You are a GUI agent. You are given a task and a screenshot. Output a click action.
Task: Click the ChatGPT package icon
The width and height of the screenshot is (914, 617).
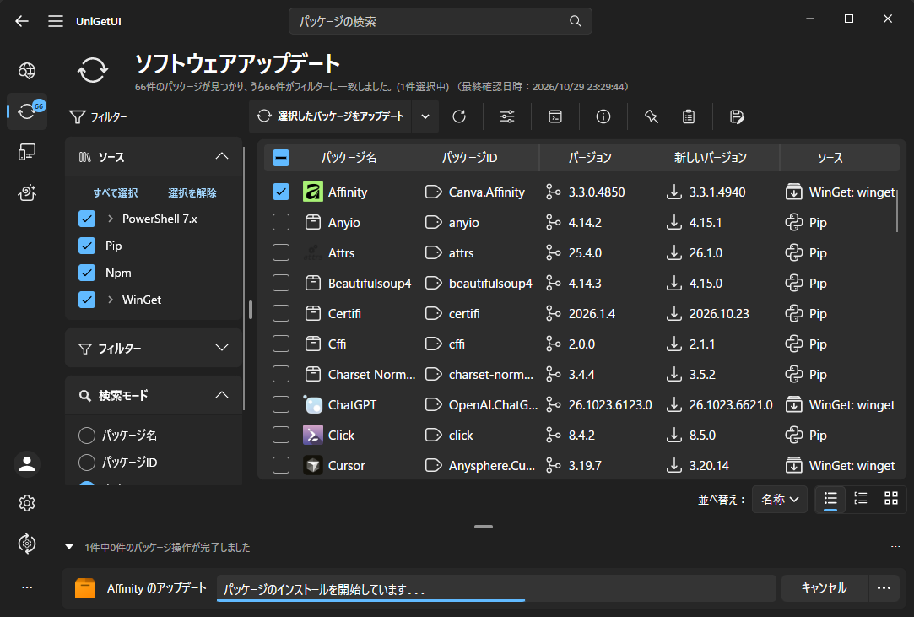[x=313, y=405]
